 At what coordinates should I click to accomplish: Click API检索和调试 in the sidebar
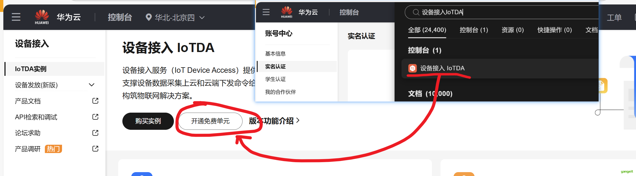click(x=36, y=117)
